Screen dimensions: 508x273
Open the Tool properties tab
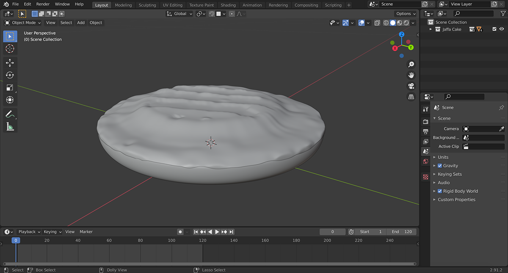426,109
